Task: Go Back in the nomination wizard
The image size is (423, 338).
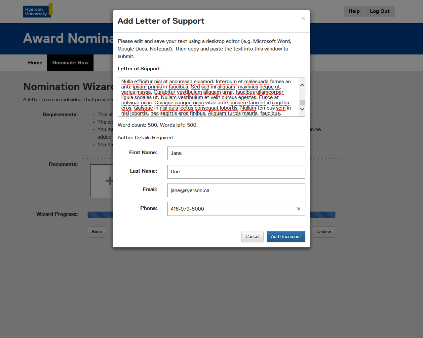Action: [97, 232]
